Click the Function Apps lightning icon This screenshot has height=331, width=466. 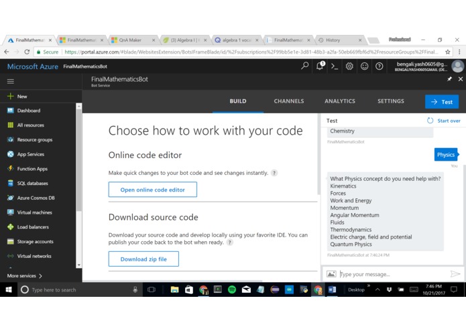(x=11, y=169)
